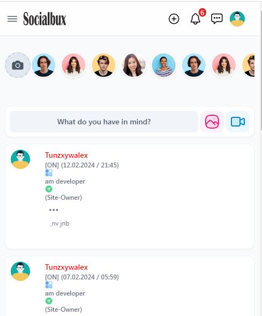Open the profile avatar in header

tap(237, 19)
